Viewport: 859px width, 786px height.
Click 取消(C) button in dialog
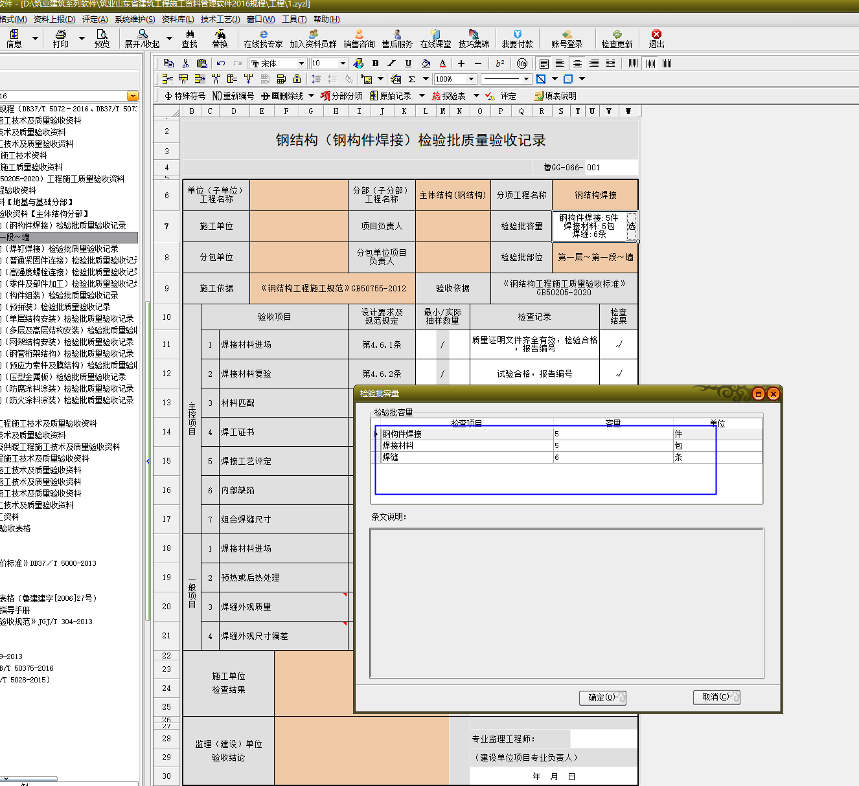tap(716, 697)
